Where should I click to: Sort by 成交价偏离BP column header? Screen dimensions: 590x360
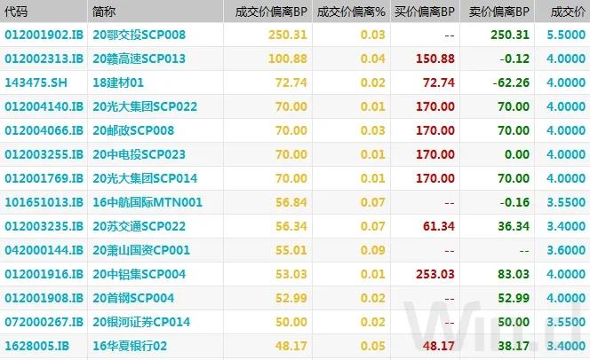(x=271, y=12)
